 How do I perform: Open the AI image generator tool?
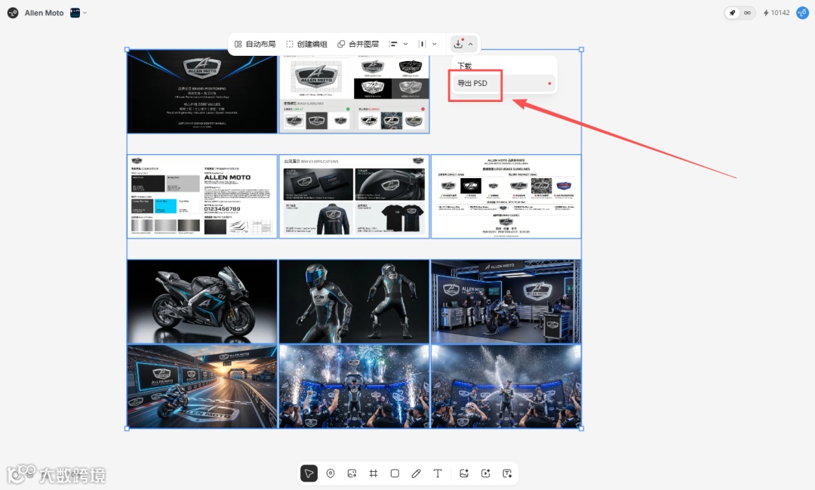pos(464,473)
